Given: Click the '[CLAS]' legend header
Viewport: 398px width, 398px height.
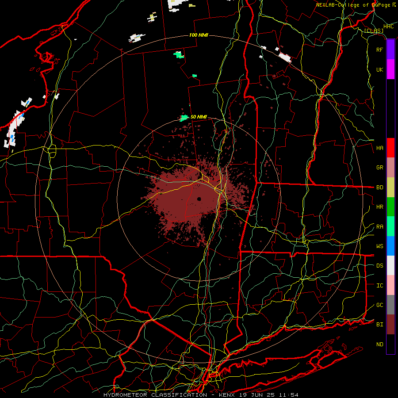Looking at the screenshot, I should click(x=374, y=31).
